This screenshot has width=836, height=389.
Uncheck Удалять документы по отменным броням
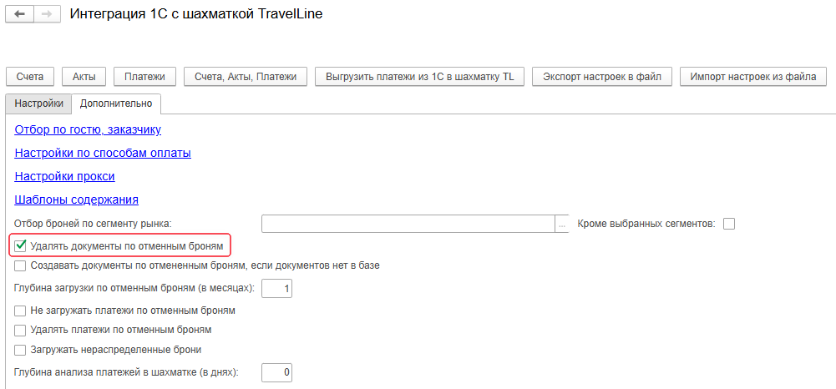(20, 245)
